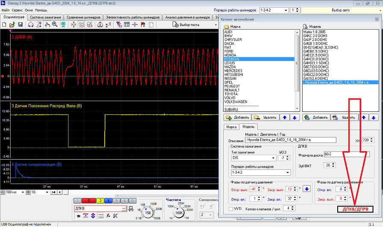
Task: Click the ДПКВ field ellipsis button
Action: 124,209
